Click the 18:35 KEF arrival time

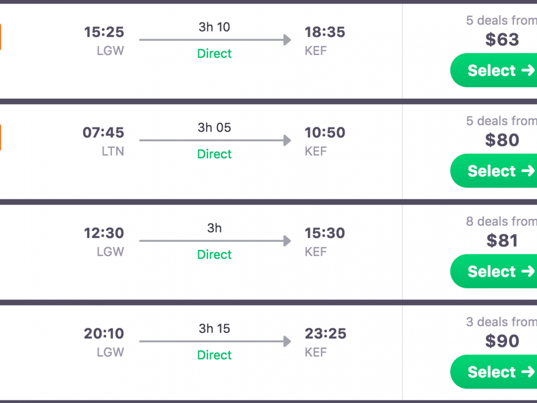(325, 32)
